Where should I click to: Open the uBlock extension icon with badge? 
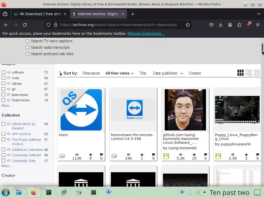point(249,24)
